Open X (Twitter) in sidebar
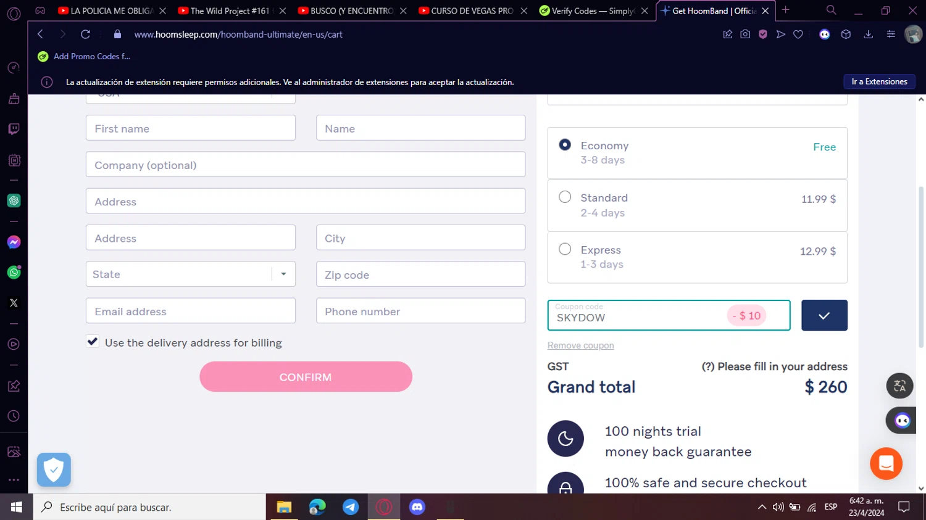 click(x=14, y=303)
